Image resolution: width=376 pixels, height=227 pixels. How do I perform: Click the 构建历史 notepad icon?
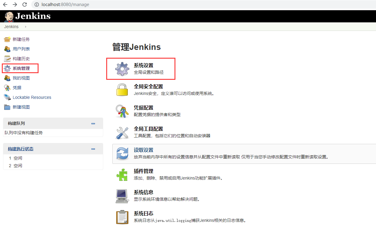pos(7,59)
